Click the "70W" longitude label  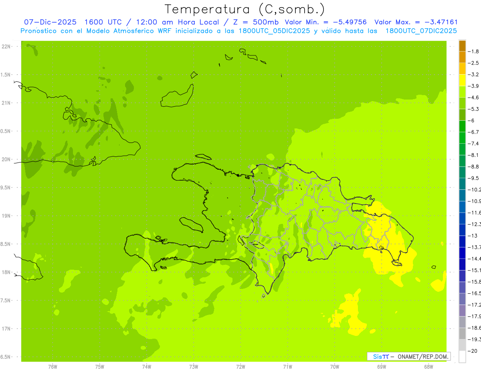click(335, 367)
